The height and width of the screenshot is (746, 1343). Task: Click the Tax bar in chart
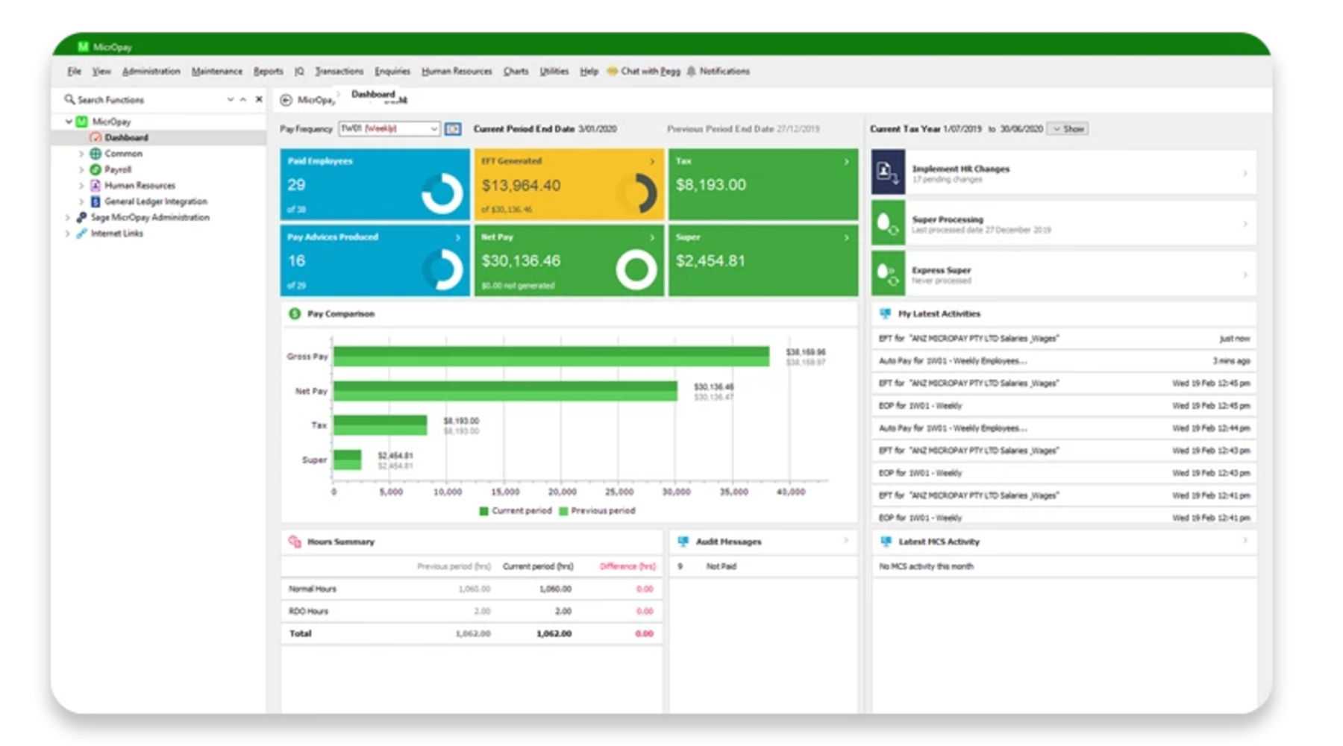click(381, 425)
